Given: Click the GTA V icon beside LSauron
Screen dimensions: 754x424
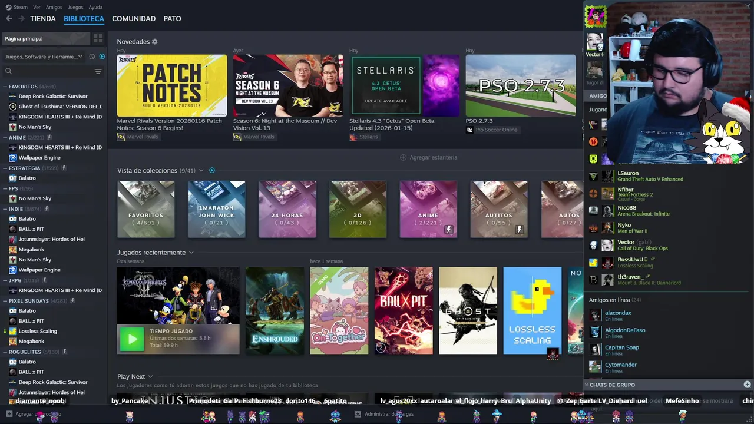Looking at the screenshot, I should 593,176.
